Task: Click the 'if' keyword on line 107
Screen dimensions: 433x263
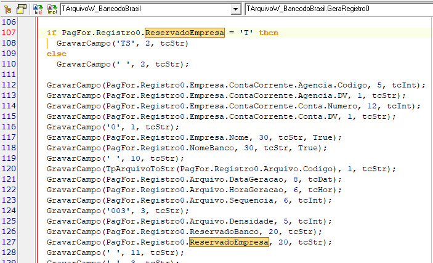Action: 52,33
